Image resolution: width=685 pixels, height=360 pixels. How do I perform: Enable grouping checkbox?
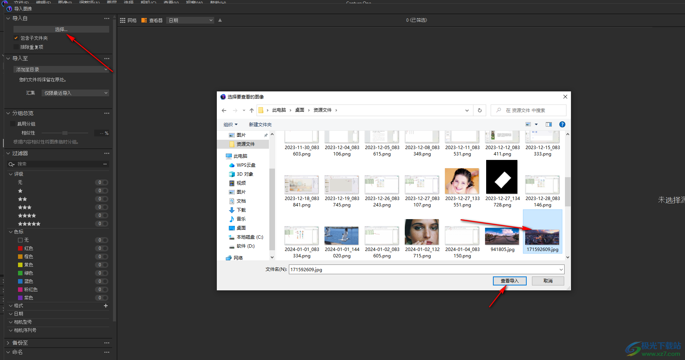[x=13, y=124]
